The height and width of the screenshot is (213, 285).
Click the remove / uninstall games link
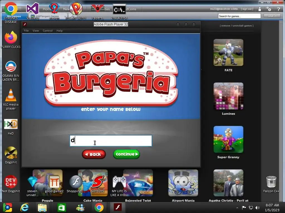pos(237,26)
